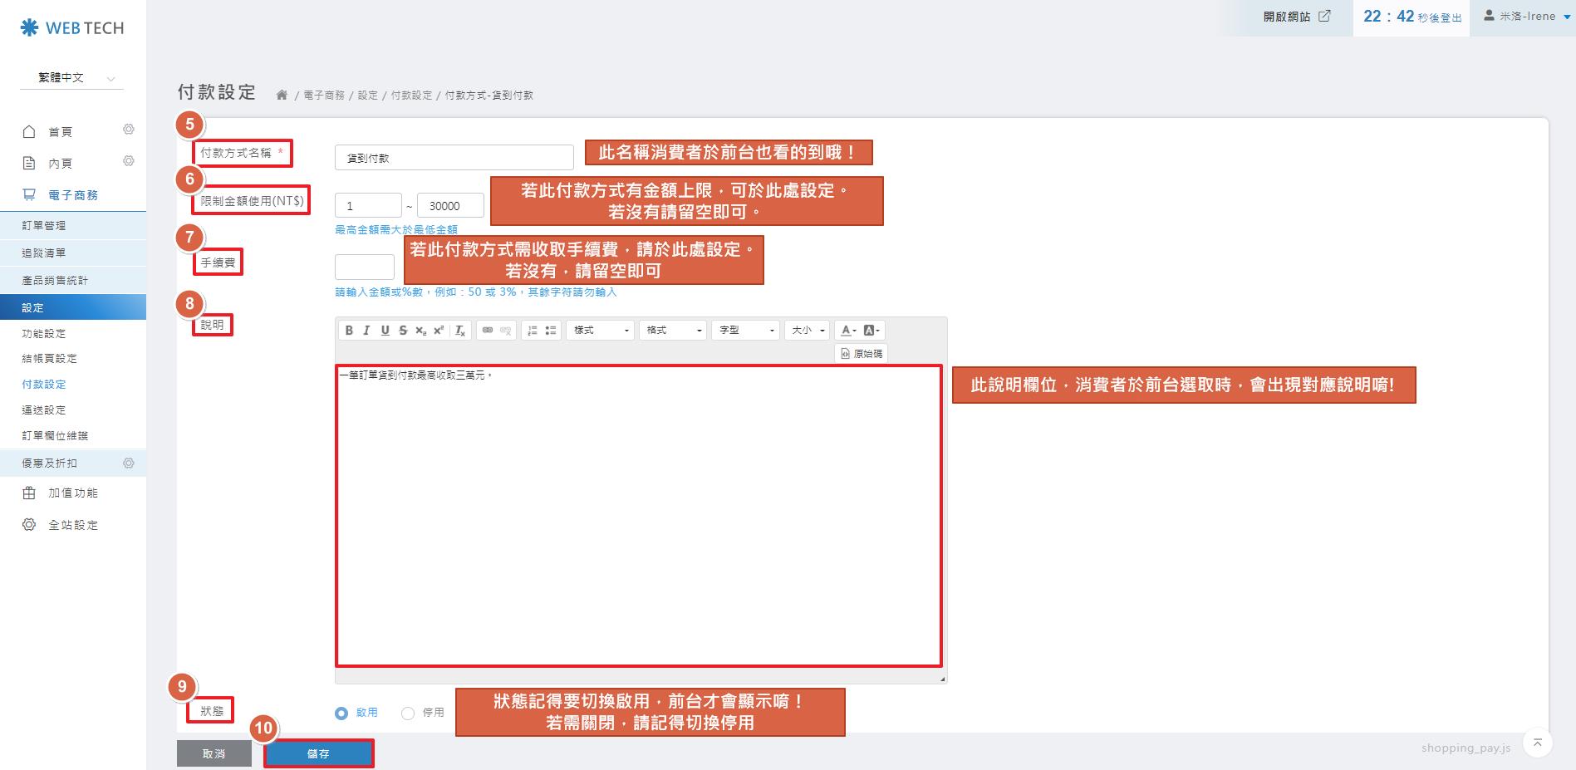
Task: Insert a numbered list
Action: (533, 331)
